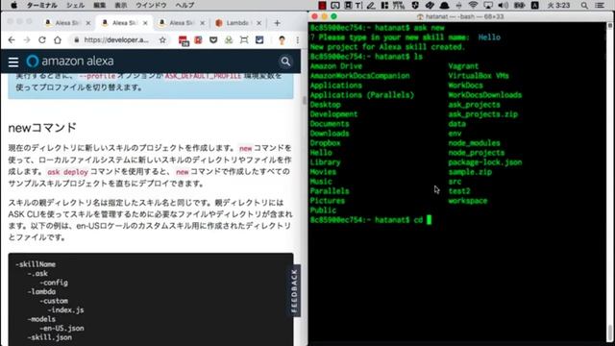Screen dimensions: 615x346
Task: Click the red recording menu bar icon
Action: tap(322, 5)
